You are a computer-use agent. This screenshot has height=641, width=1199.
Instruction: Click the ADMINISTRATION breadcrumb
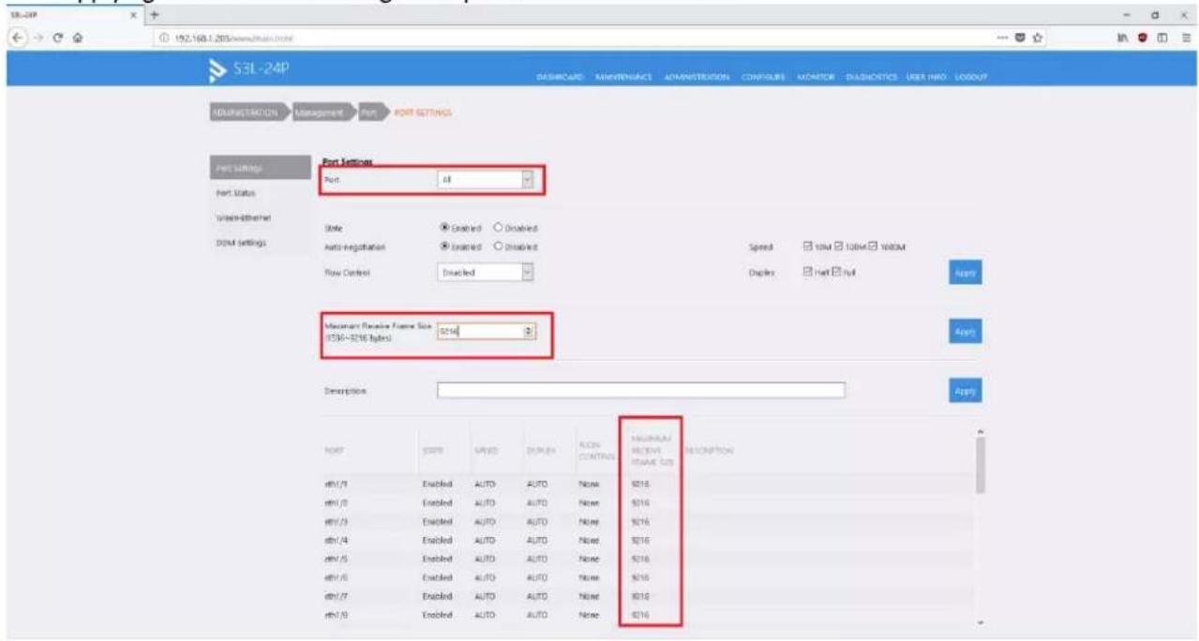250,112
